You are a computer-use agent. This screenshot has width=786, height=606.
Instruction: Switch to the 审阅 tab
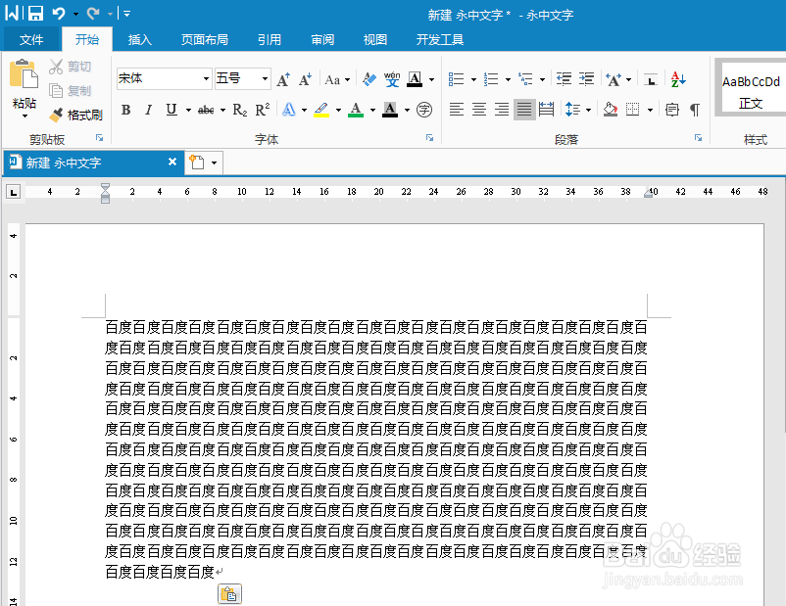click(322, 39)
